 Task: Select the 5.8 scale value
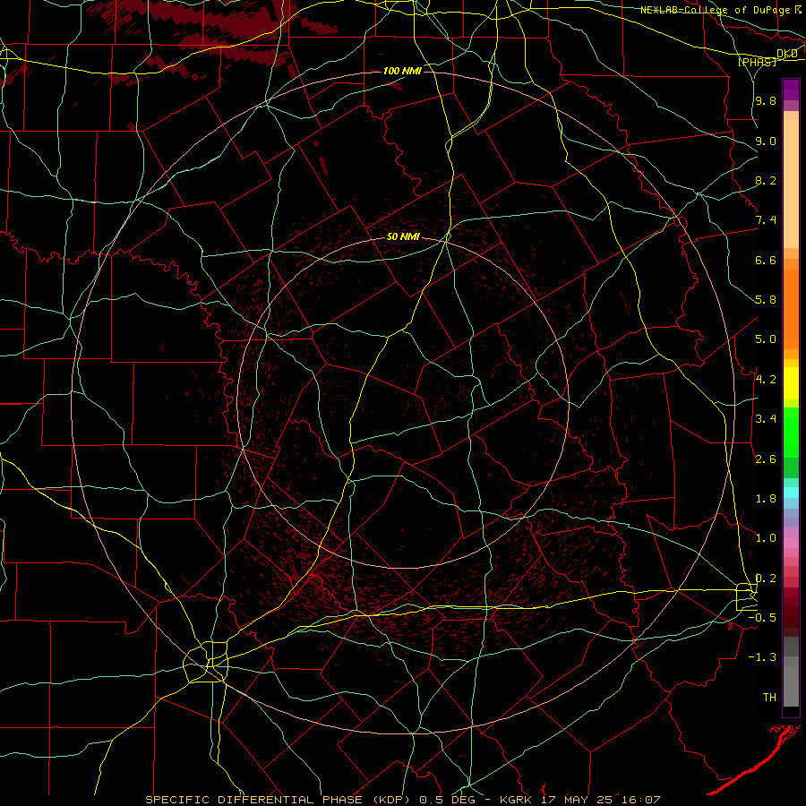click(766, 300)
